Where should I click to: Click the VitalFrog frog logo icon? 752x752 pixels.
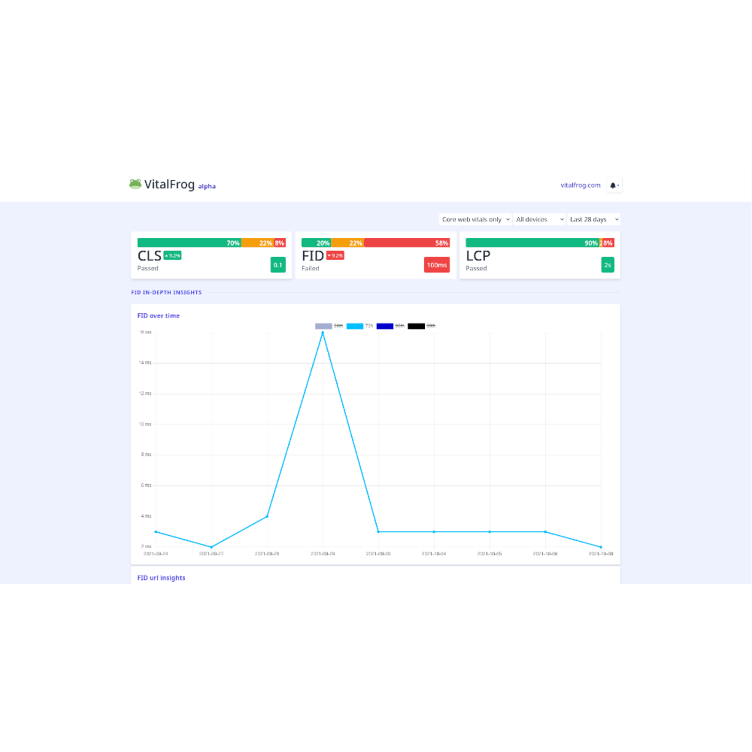click(135, 184)
